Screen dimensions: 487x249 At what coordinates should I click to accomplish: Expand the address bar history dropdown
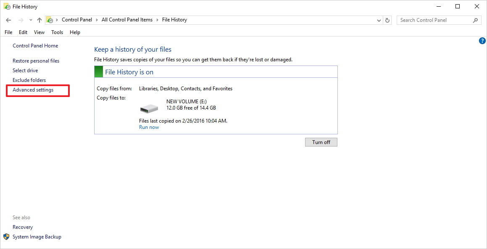click(x=379, y=20)
